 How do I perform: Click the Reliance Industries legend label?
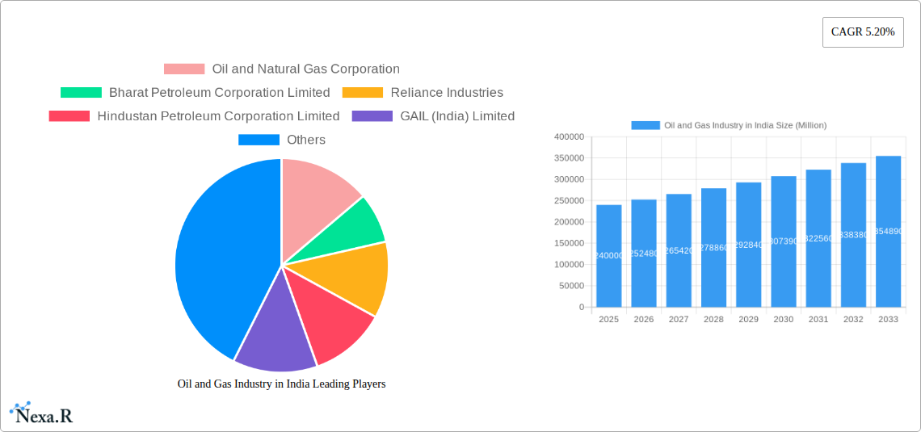[x=447, y=92]
